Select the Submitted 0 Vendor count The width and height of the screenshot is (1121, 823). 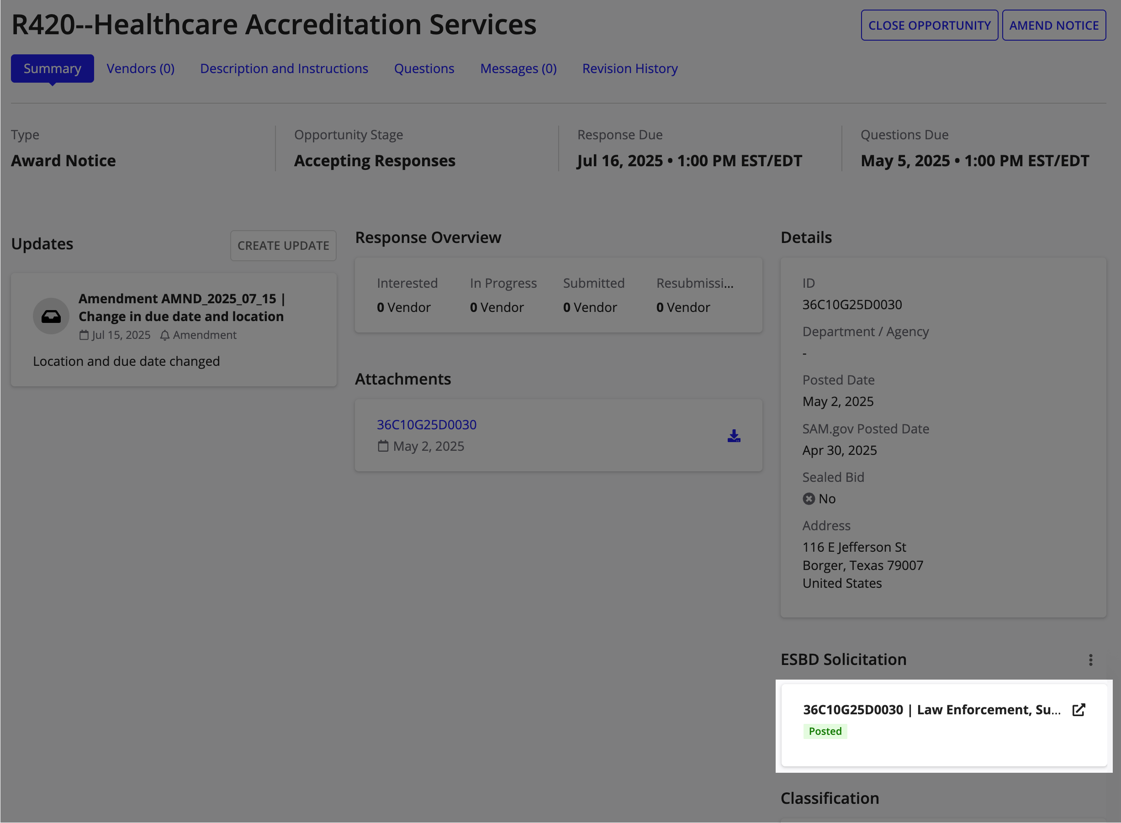[x=590, y=307]
